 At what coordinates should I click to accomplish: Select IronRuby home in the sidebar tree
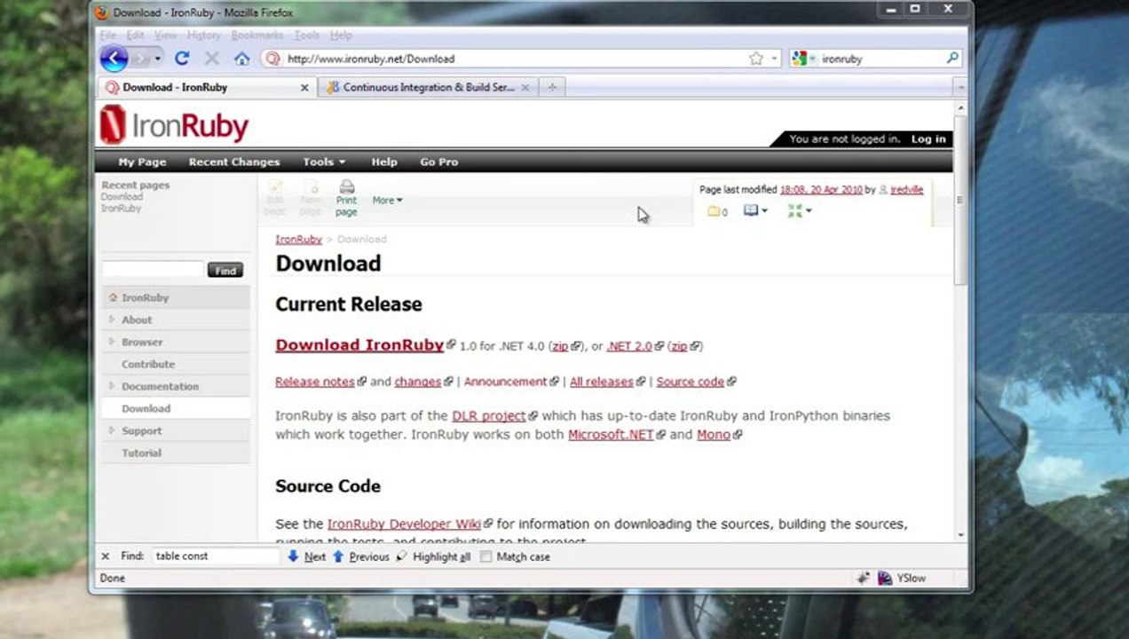click(x=145, y=297)
